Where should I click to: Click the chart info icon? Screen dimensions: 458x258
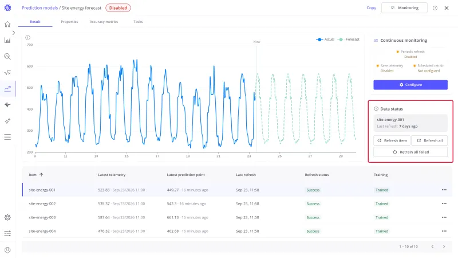(27, 37)
